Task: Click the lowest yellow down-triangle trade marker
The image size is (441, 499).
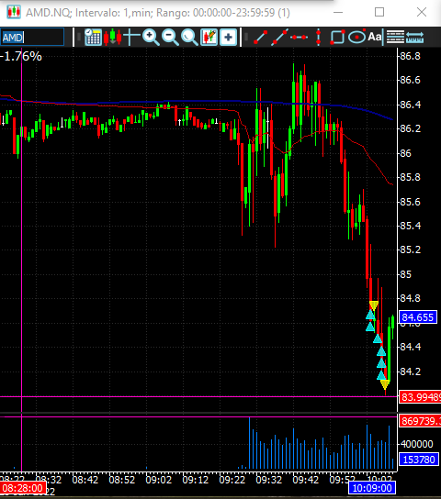Action: pos(385,384)
